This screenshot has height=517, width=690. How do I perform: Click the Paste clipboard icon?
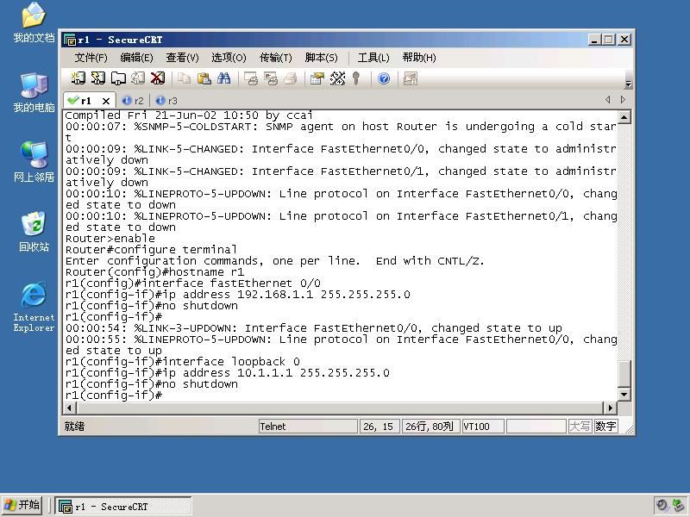tap(204, 78)
